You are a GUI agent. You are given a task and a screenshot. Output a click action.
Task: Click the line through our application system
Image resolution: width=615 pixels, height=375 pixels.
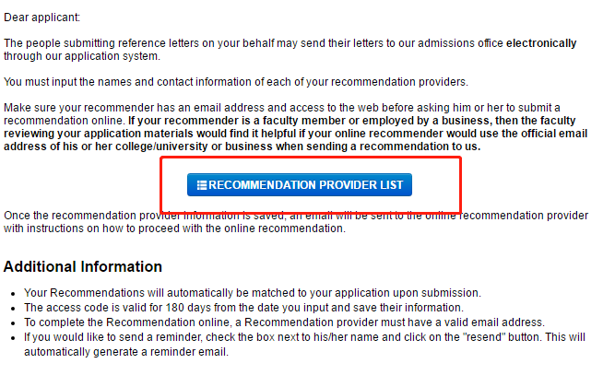pos(82,56)
